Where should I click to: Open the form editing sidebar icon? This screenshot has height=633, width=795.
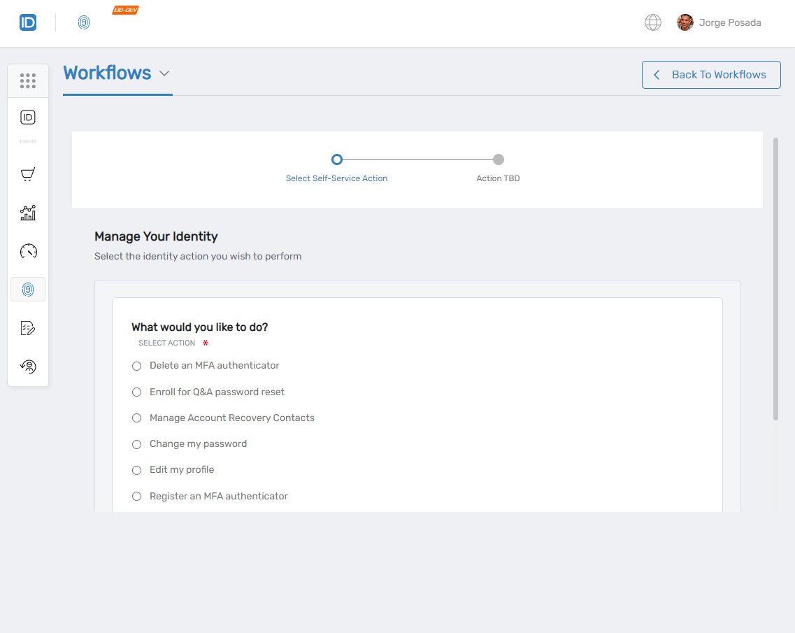[28, 327]
